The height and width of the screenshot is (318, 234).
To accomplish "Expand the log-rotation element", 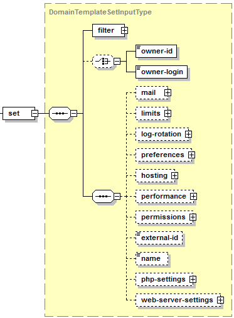I will 188,134.
